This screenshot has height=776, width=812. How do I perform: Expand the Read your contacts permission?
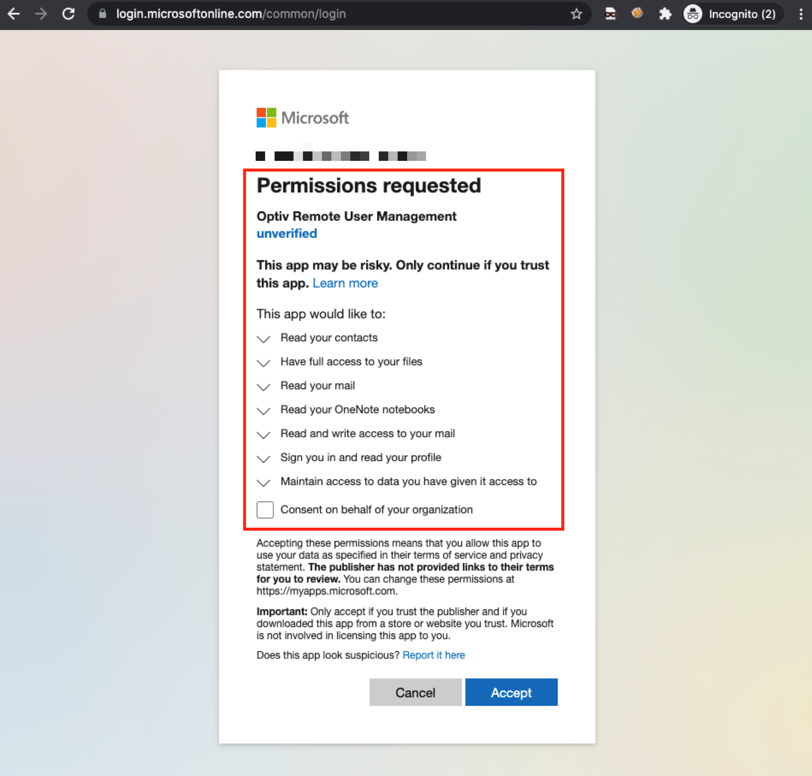point(264,339)
